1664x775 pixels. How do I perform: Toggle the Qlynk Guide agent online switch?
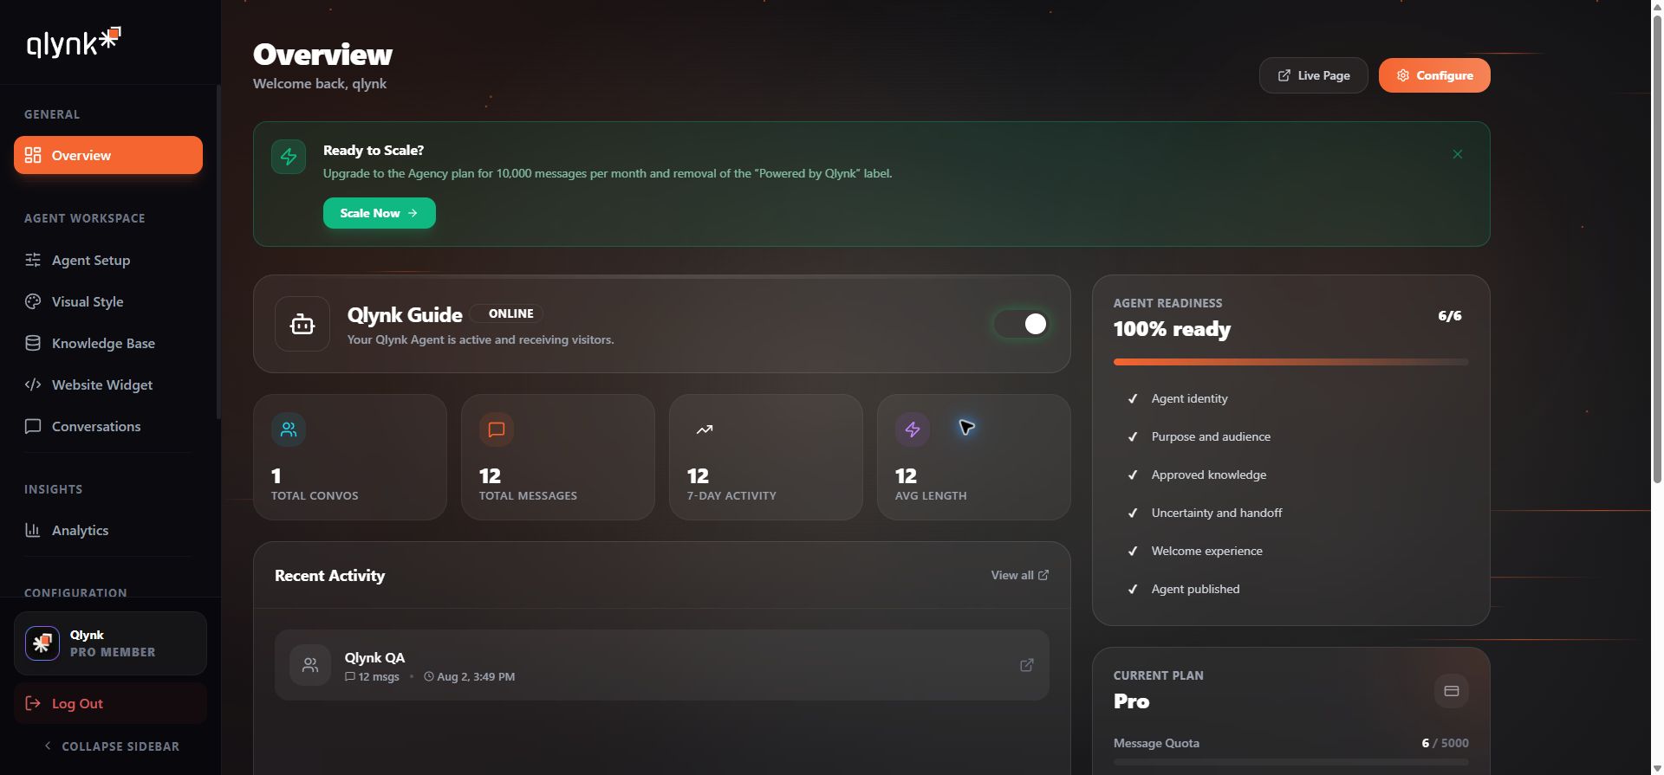click(1022, 324)
